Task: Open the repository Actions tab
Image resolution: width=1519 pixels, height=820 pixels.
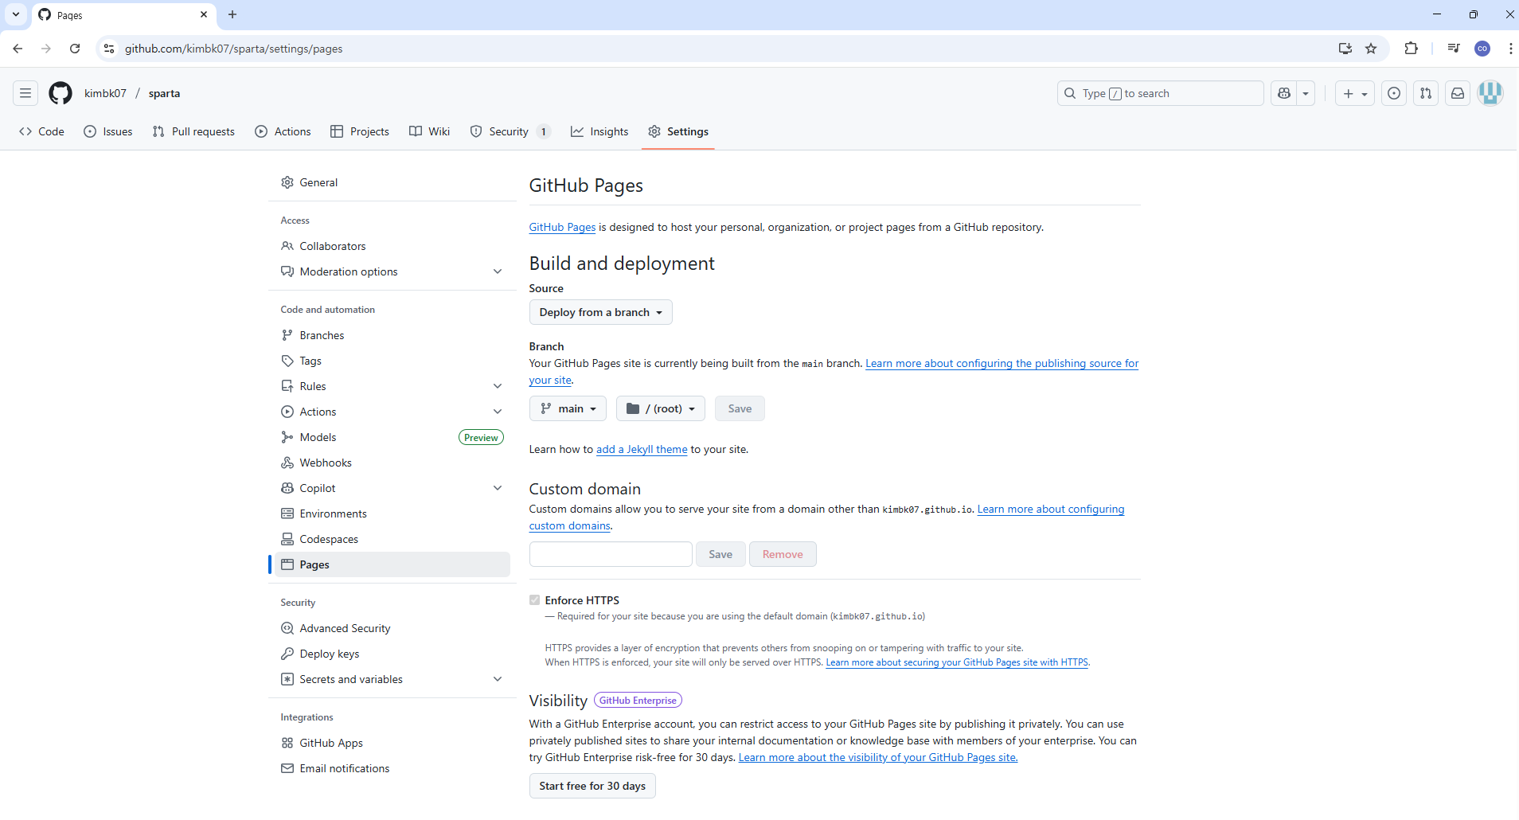Action: [283, 131]
